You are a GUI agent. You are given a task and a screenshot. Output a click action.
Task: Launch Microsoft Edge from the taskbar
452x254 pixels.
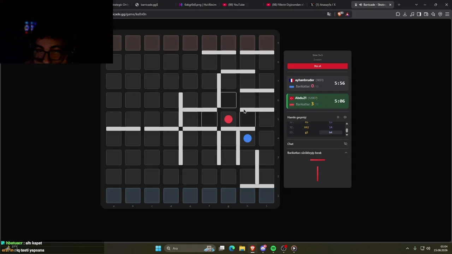point(232,248)
